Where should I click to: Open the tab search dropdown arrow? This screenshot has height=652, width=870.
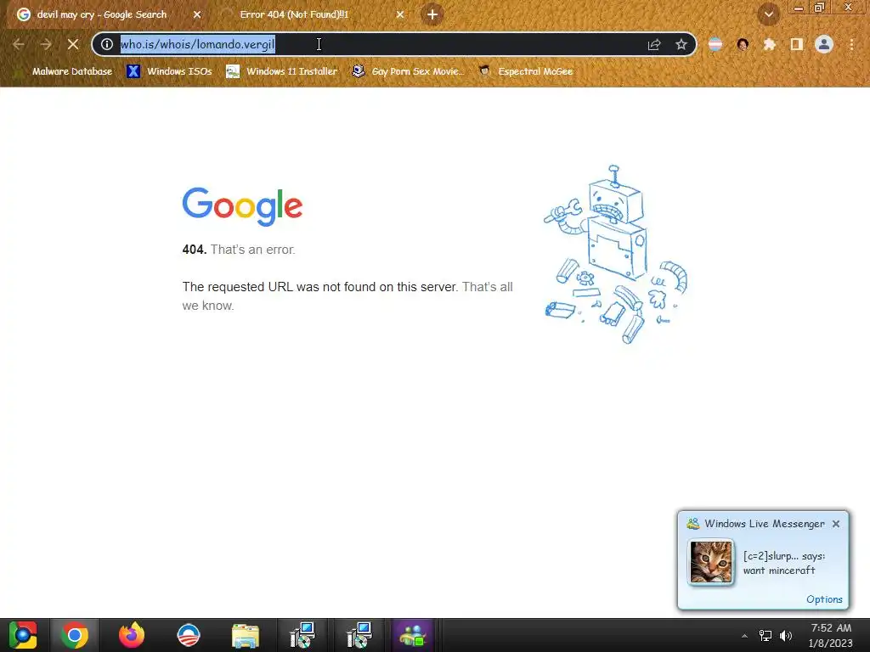coord(768,14)
